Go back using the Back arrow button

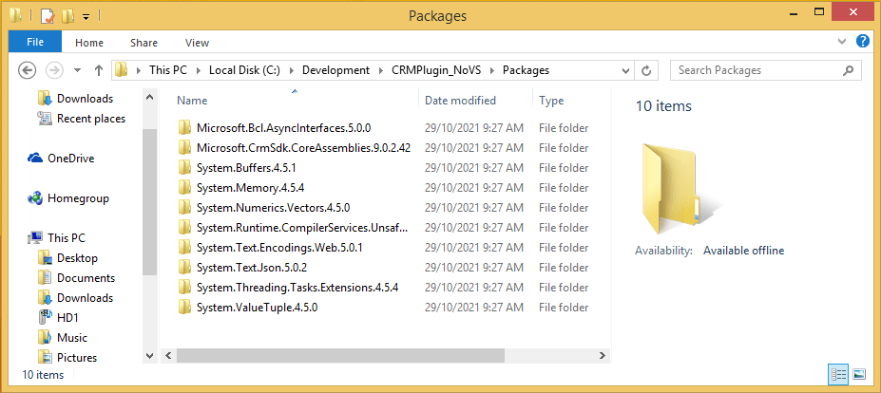pos(28,70)
